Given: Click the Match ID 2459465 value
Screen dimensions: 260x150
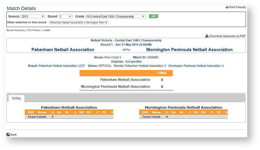Looking at the screenshot, I should (x=153, y=57).
